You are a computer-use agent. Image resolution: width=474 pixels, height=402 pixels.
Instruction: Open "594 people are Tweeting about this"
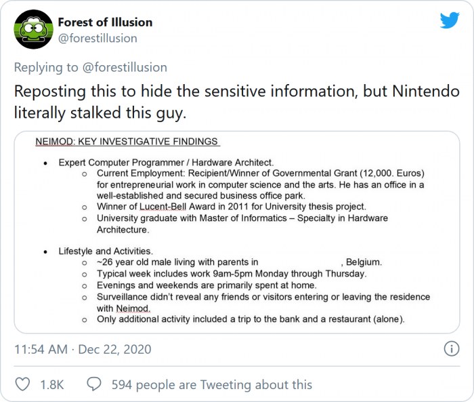(212, 384)
